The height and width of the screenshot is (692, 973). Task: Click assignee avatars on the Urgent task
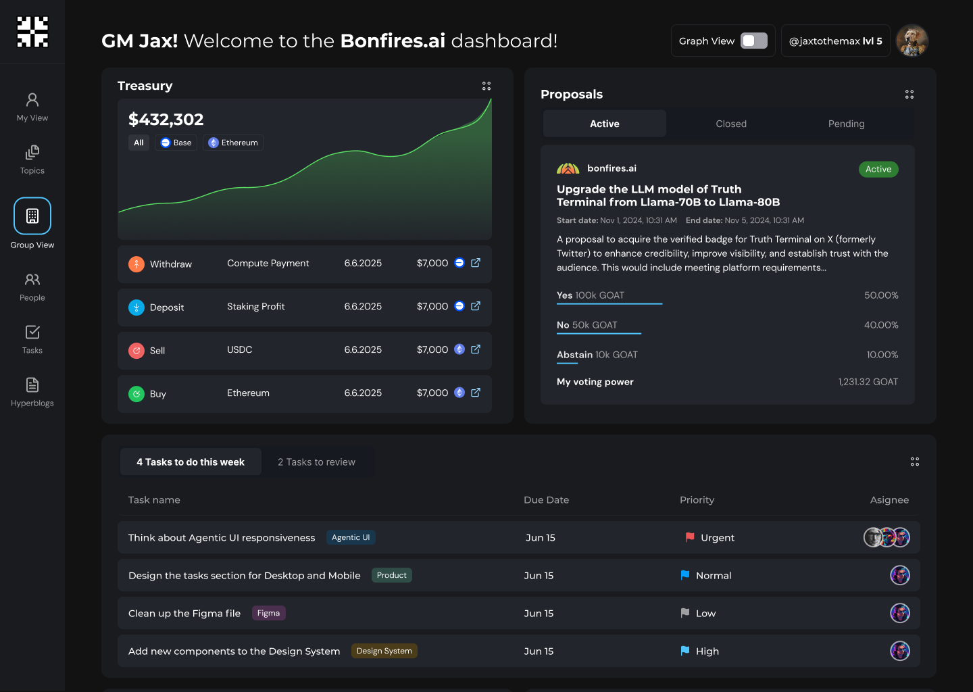pyautogui.click(x=887, y=537)
